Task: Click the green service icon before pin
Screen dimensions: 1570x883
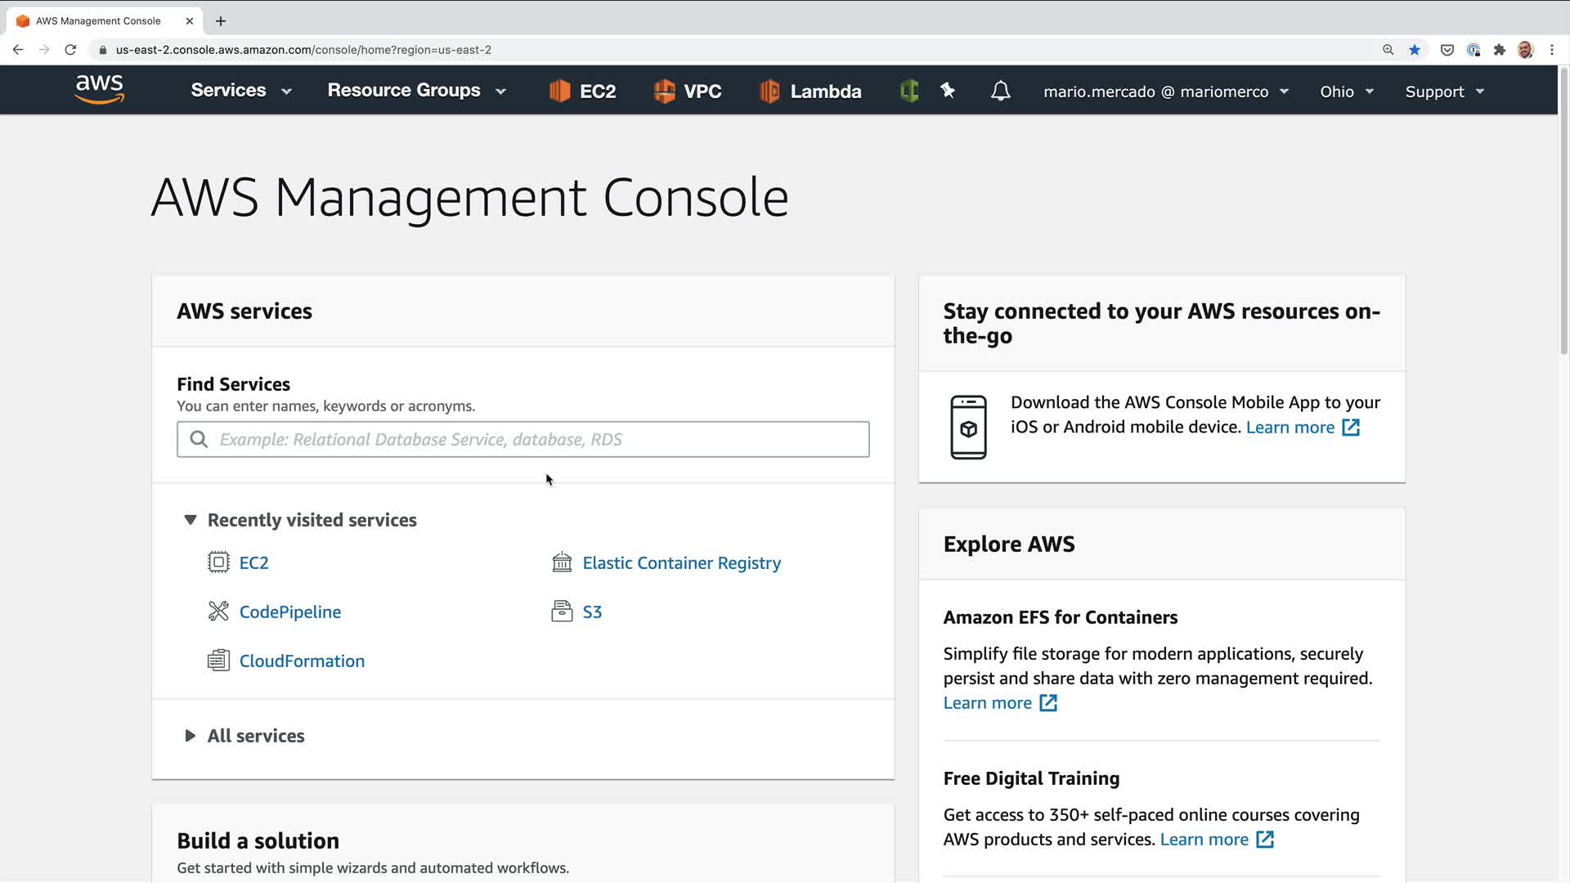Action: (909, 91)
